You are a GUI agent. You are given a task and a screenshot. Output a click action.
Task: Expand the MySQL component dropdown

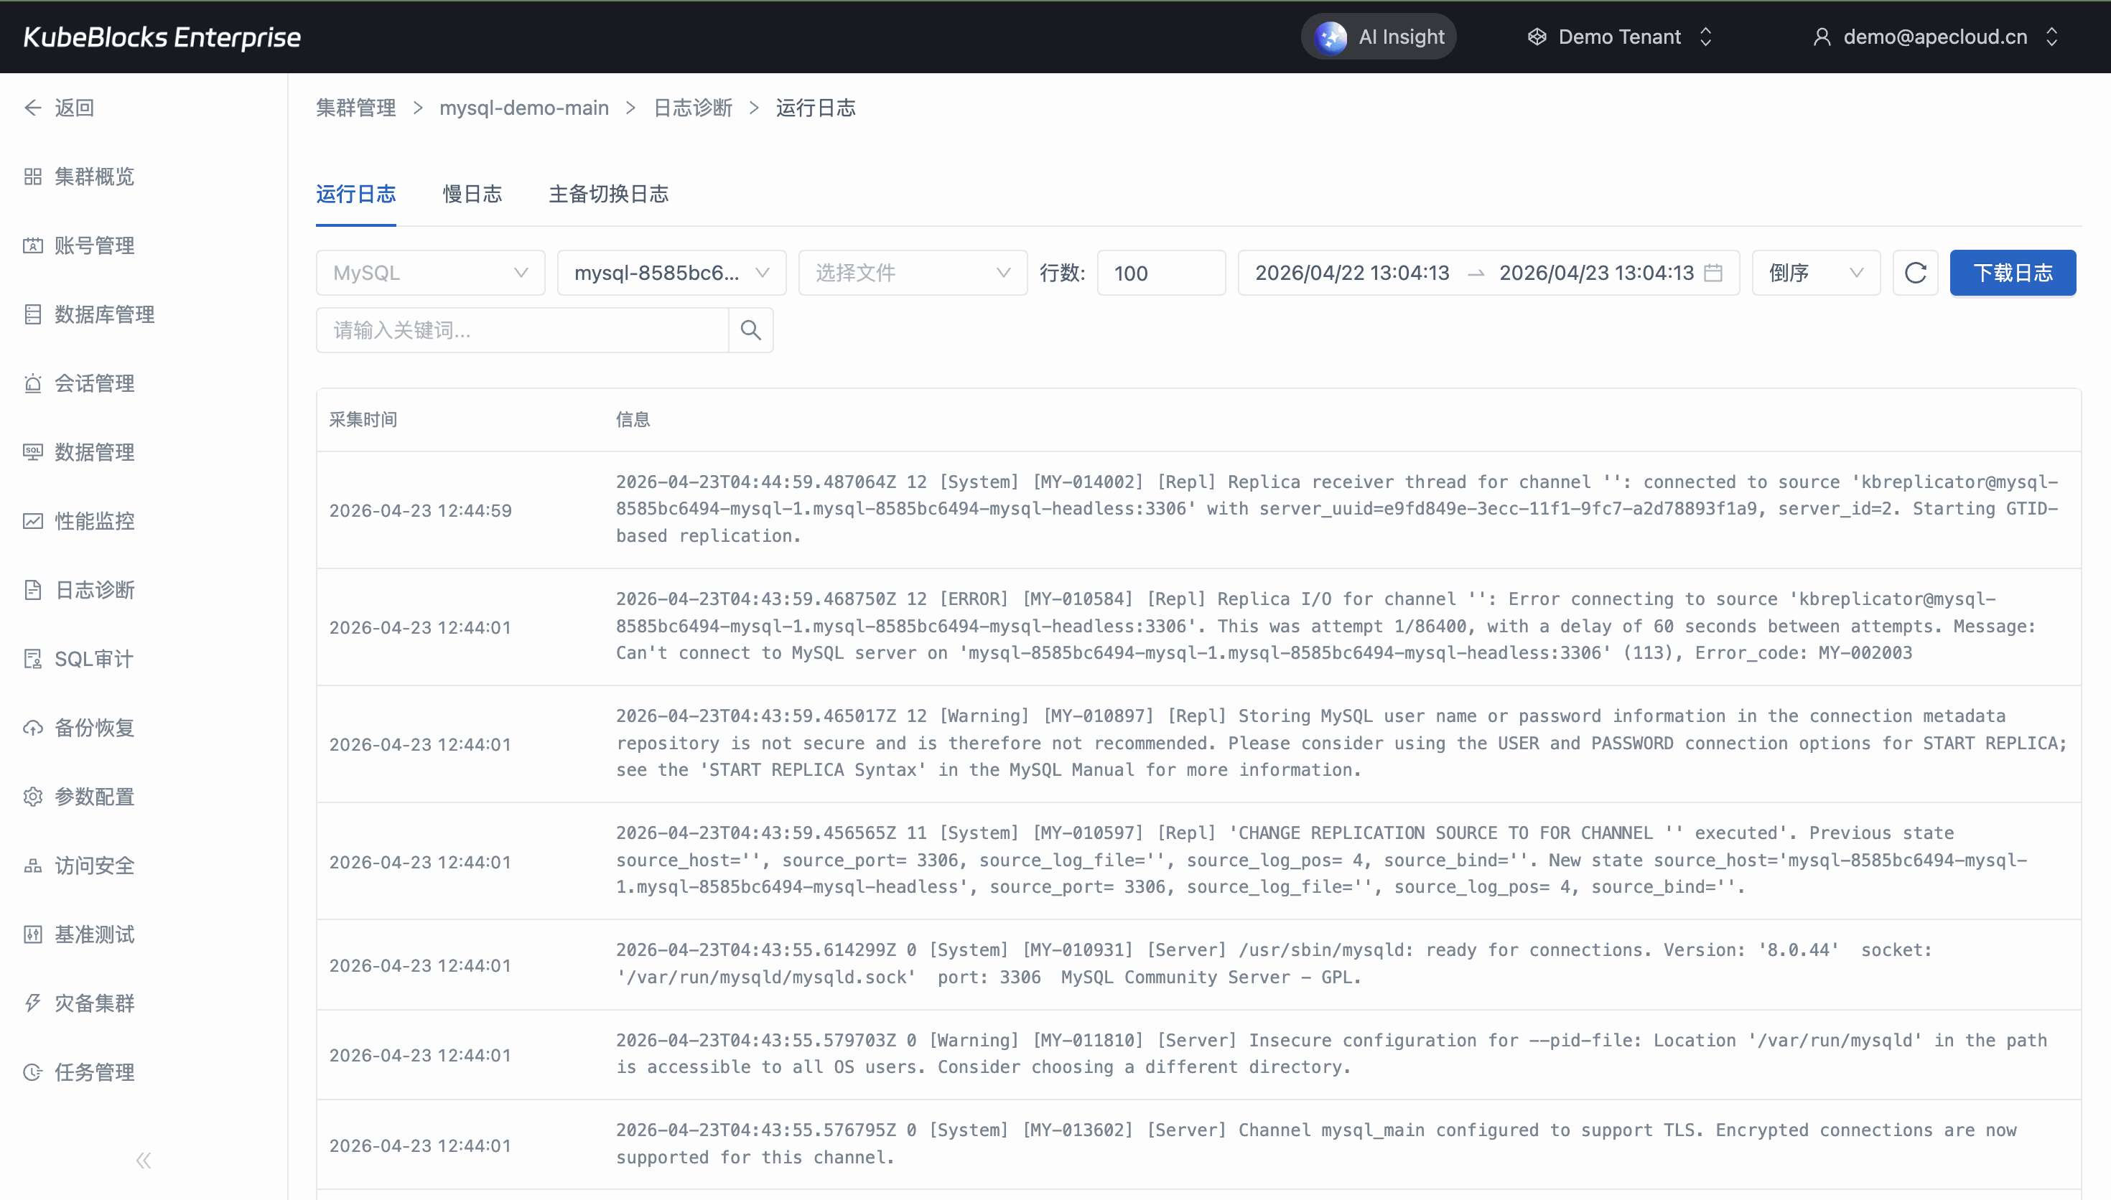pyautogui.click(x=429, y=273)
